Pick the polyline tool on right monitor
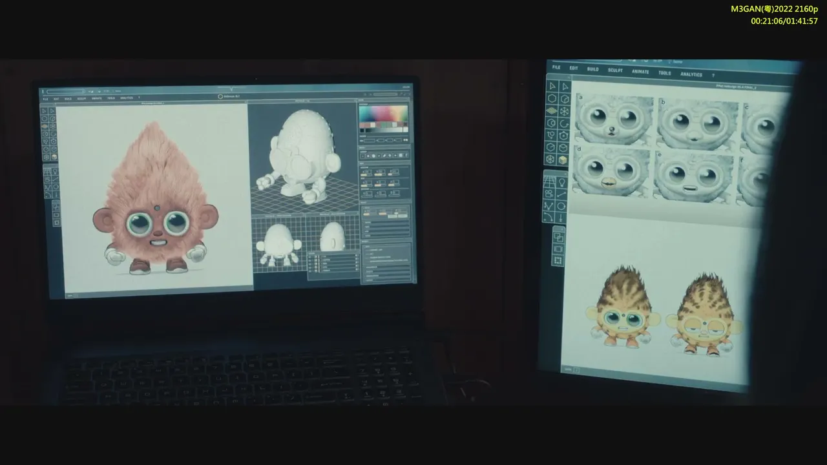The image size is (827, 465). (x=549, y=206)
